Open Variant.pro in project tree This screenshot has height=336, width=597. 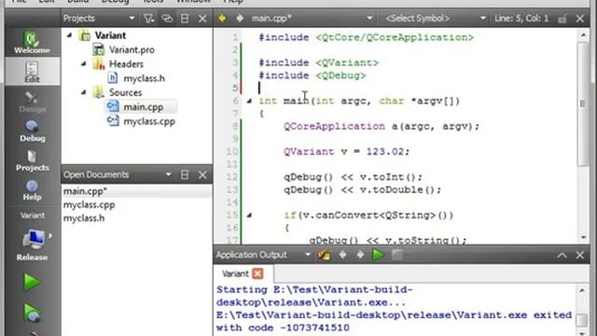[x=132, y=49]
